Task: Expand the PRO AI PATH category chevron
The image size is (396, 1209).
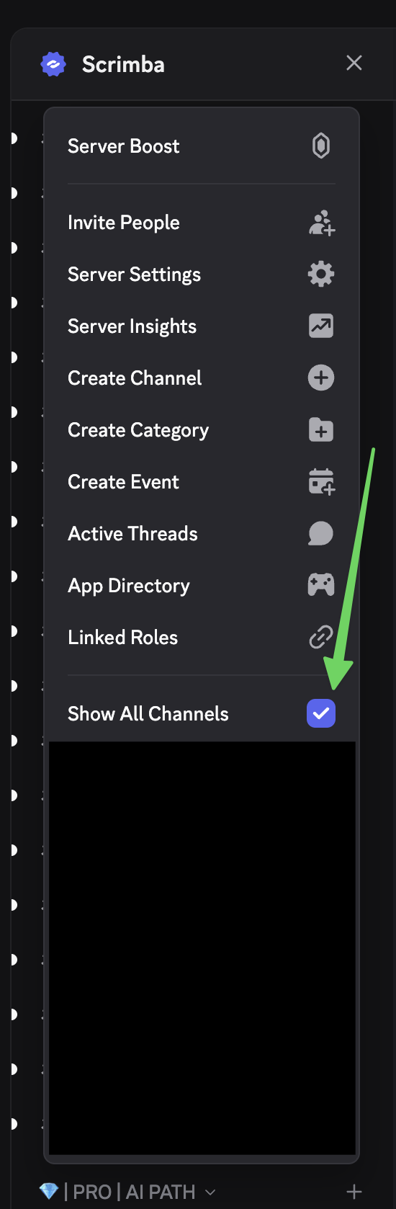Action: pos(210,1192)
